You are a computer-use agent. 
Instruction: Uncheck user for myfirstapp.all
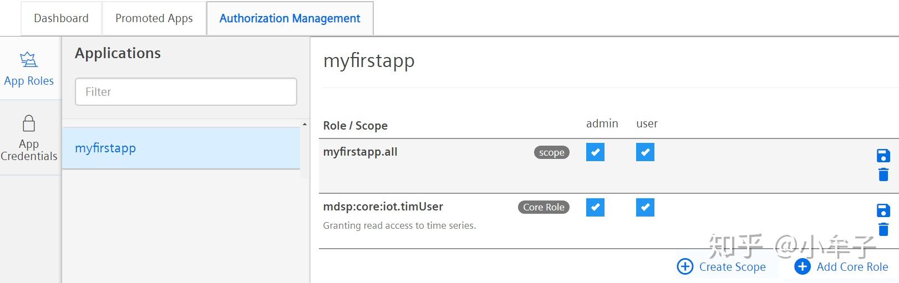645,152
